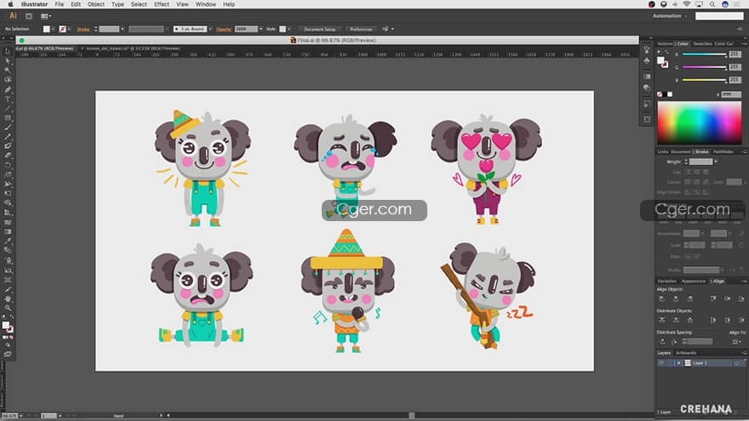
Task: Activate stroke box in tools panel
Action: [x=9, y=329]
